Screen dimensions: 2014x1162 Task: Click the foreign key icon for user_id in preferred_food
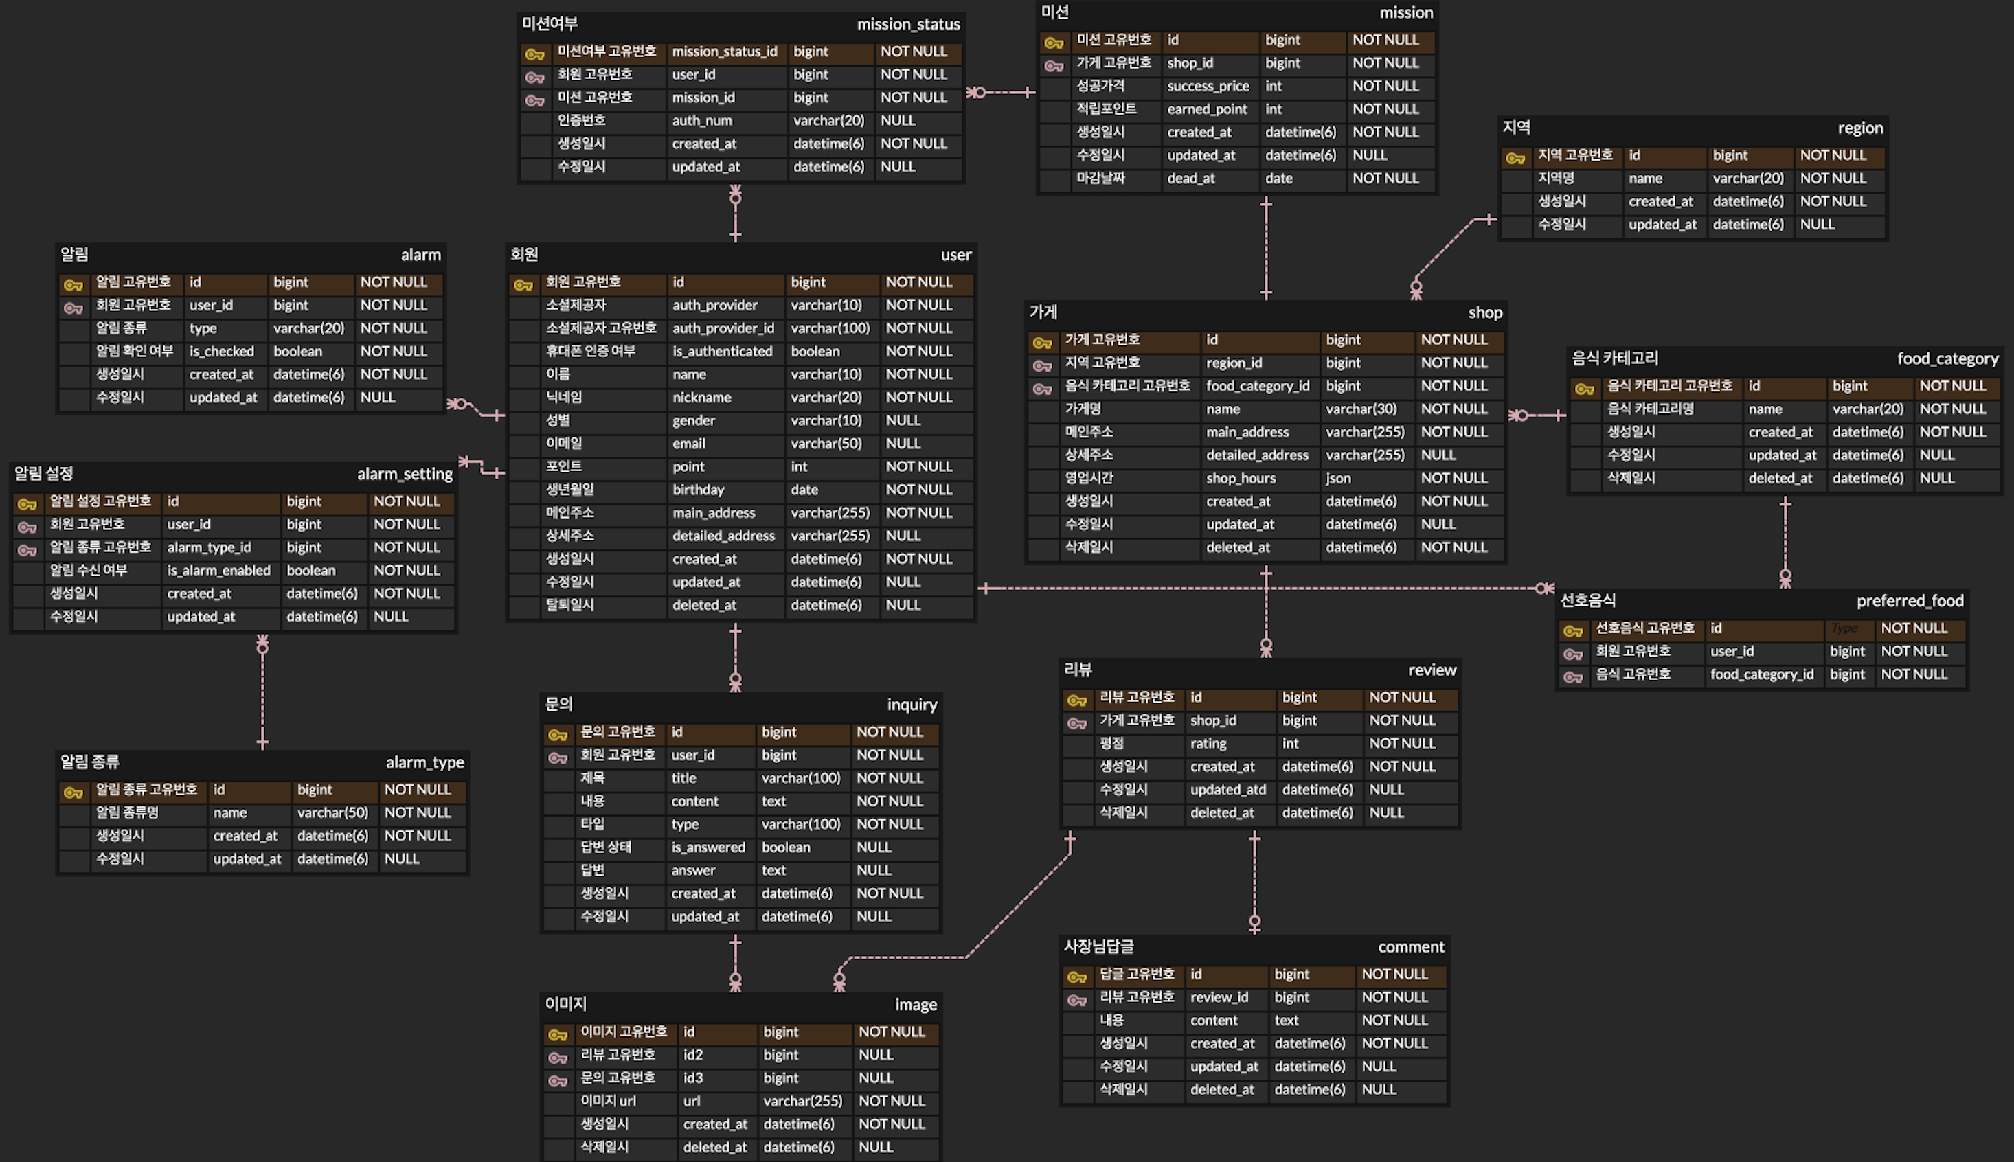coord(1572,654)
